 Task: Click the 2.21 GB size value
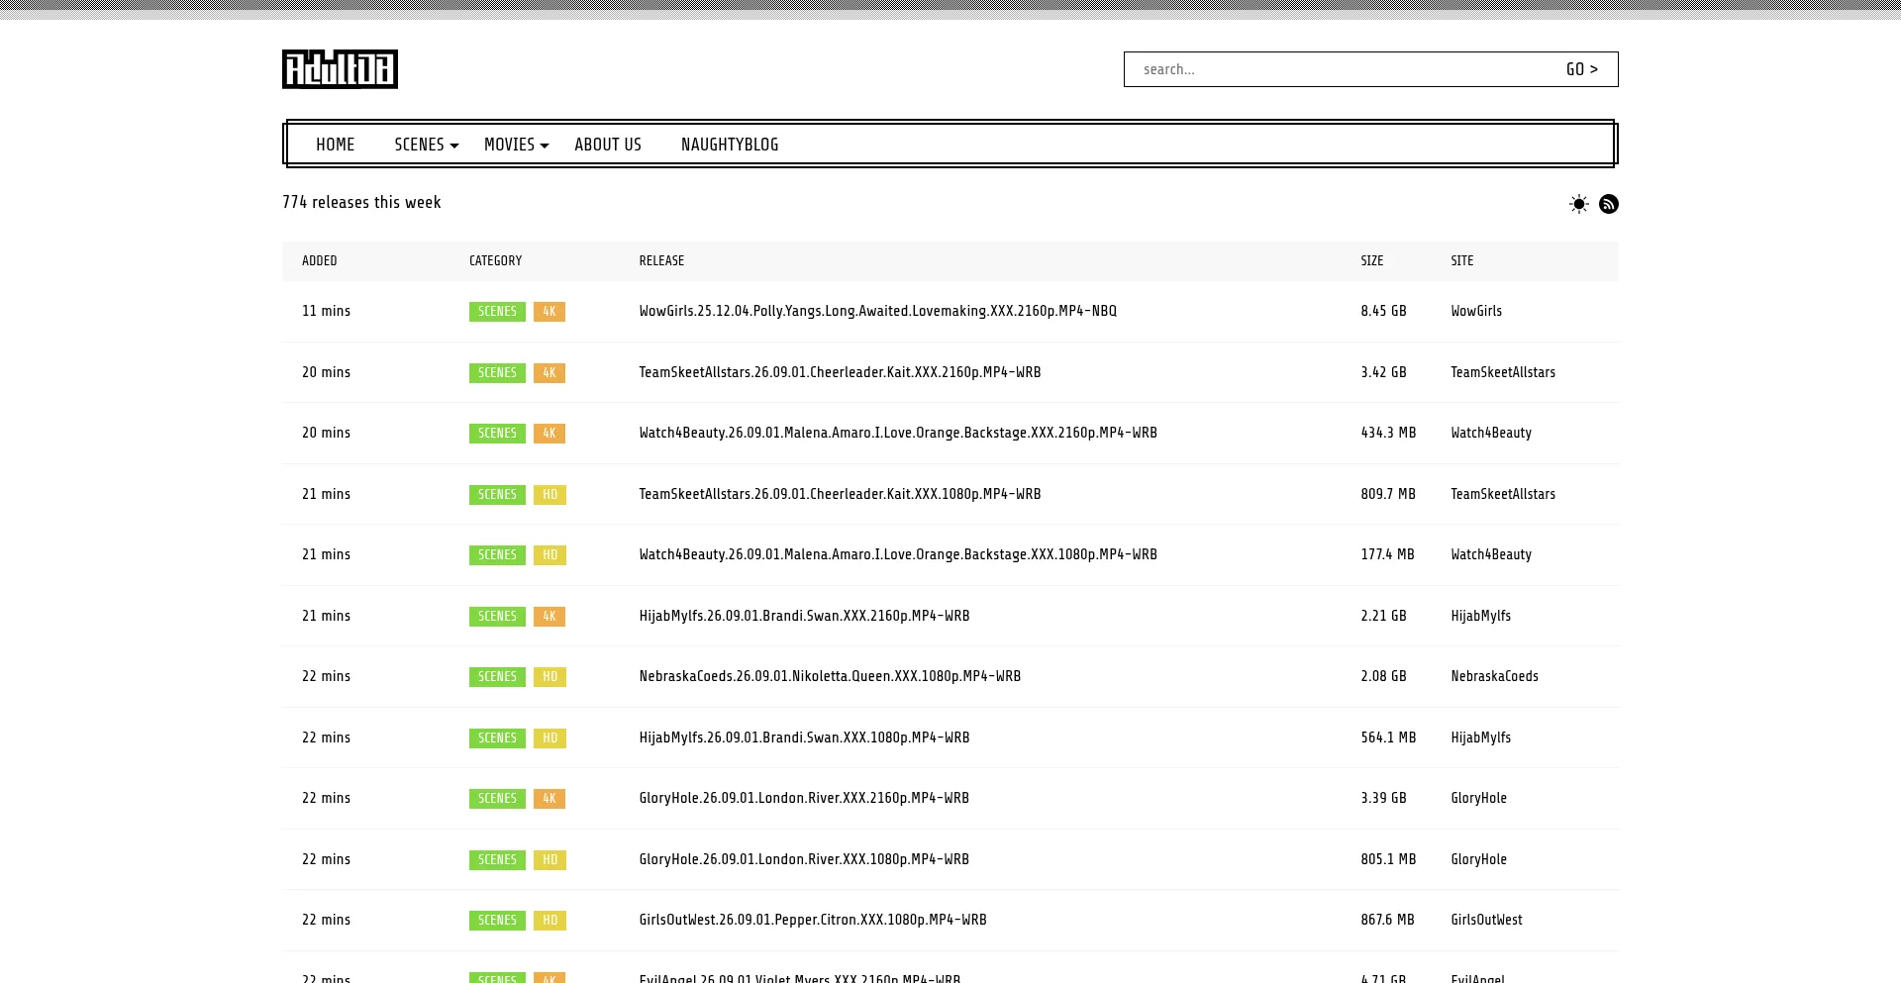pos(1383,616)
